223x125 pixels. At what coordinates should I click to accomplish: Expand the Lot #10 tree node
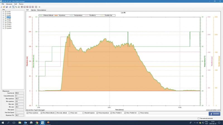click(3, 23)
